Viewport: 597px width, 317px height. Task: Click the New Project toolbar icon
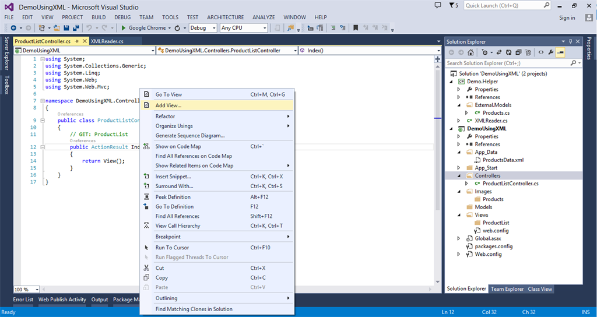click(41, 28)
